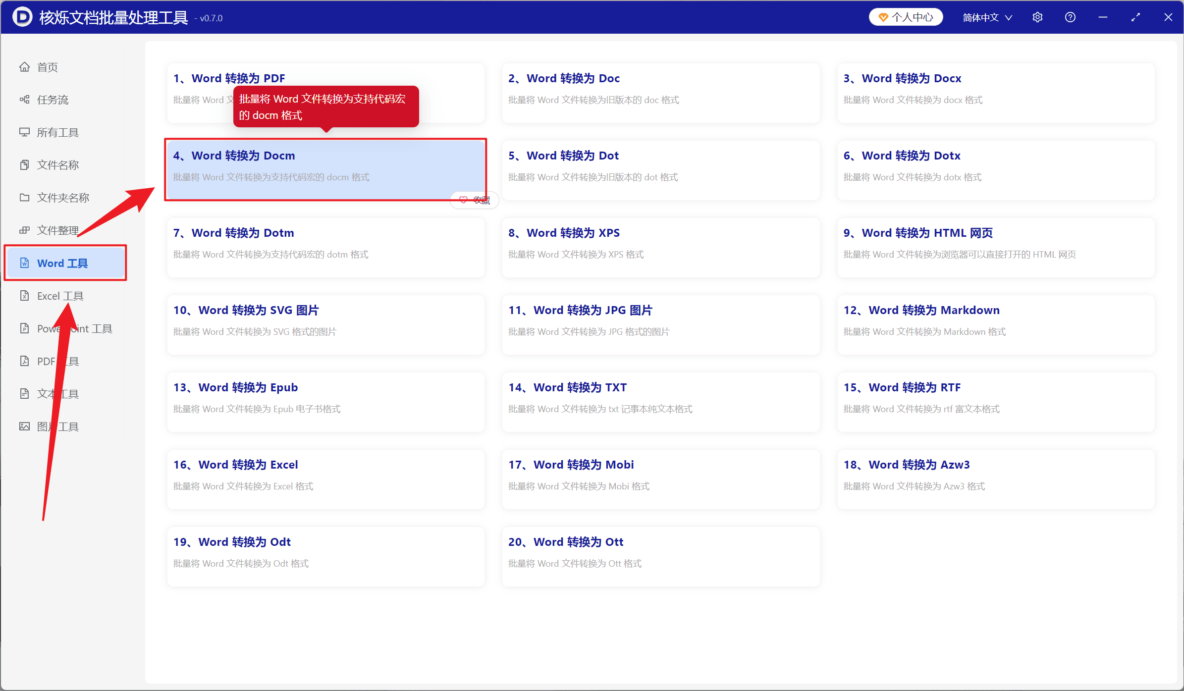Click the PDF file icon in the sidebar
Image resolution: width=1184 pixels, height=691 pixels.
tap(24, 361)
